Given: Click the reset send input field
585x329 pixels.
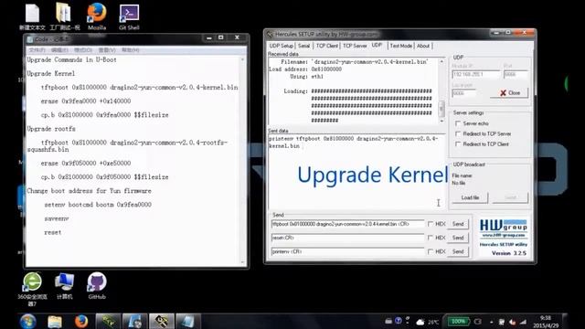Looking at the screenshot, I should click(347, 238).
